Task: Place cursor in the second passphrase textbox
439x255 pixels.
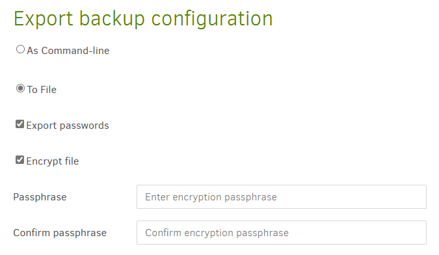Action: 282,233
